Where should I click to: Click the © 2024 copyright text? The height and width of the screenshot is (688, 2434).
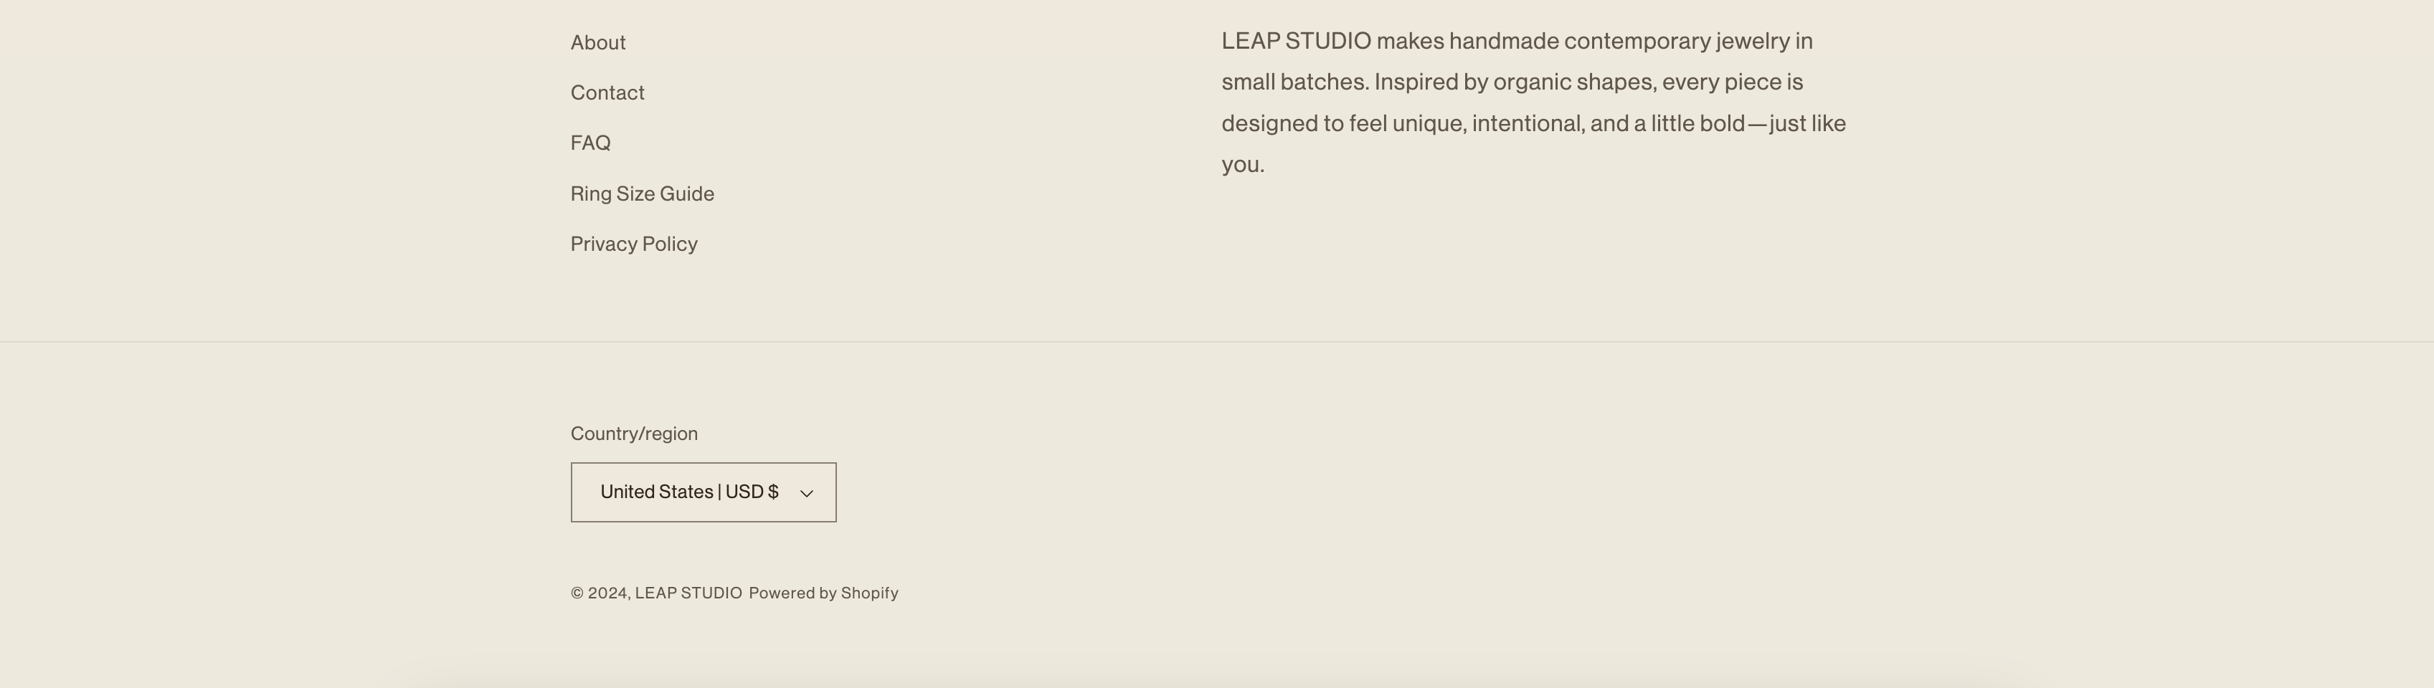click(x=599, y=593)
